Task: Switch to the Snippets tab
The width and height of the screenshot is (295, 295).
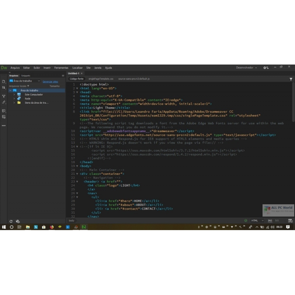Action: pyautogui.click(x=26, y=76)
